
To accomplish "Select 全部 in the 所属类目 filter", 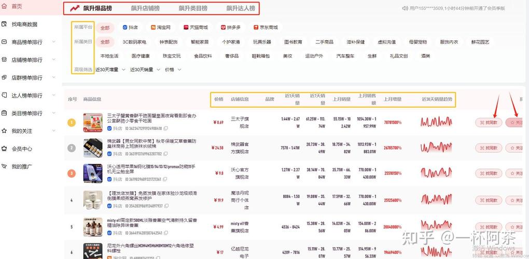I will [x=105, y=42].
